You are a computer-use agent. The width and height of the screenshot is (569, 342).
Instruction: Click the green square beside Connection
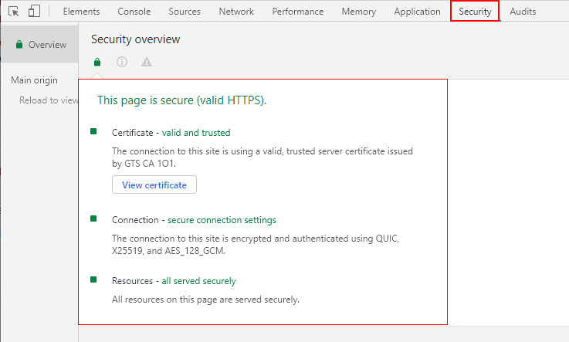(x=94, y=219)
